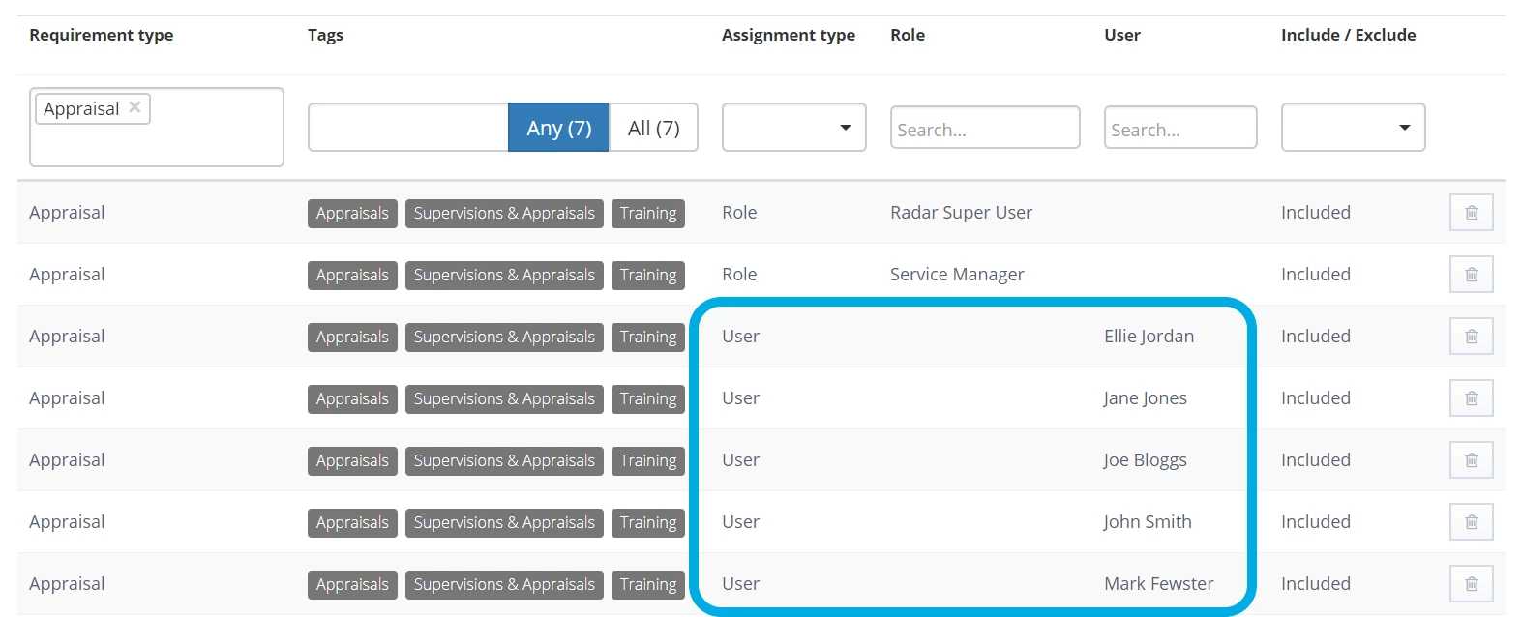Sort by Role column header

[x=908, y=35]
